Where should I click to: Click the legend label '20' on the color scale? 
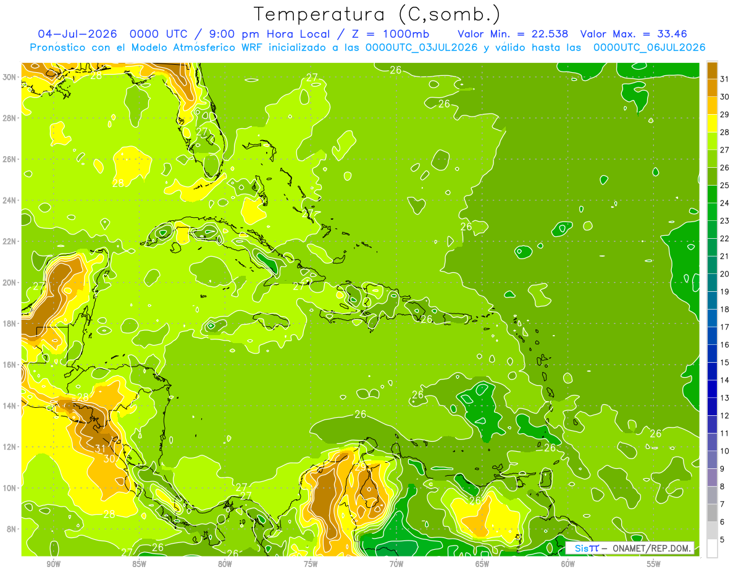(x=725, y=274)
